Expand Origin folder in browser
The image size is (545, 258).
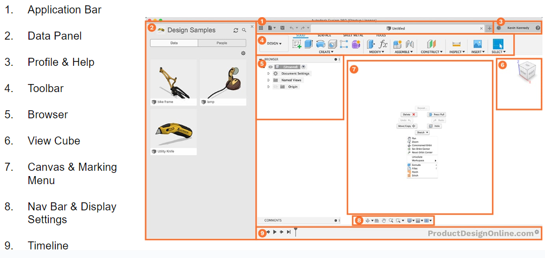tap(268, 87)
